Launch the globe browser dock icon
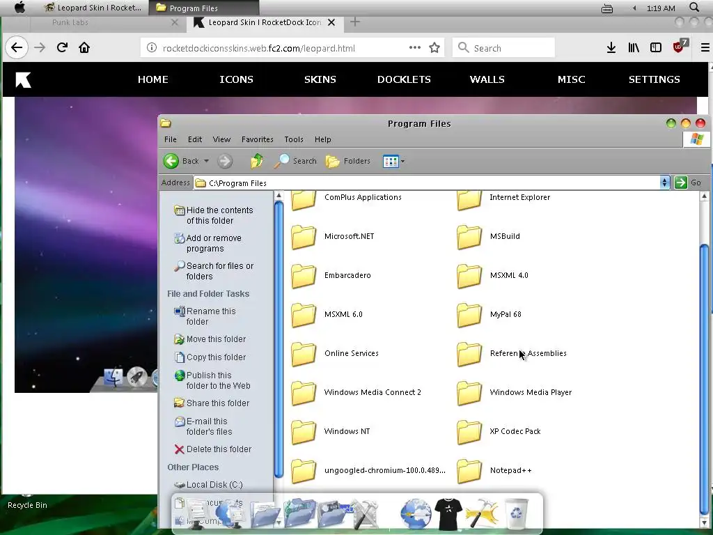The image size is (713, 535). click(x=416, y=514)
